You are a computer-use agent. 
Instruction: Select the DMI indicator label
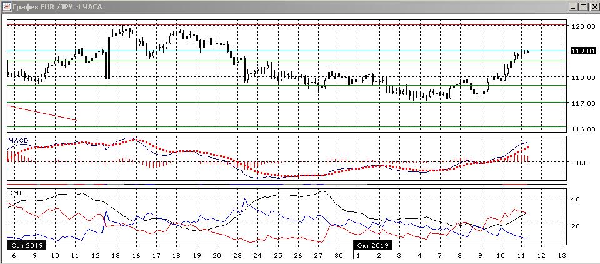click(14, 191)
